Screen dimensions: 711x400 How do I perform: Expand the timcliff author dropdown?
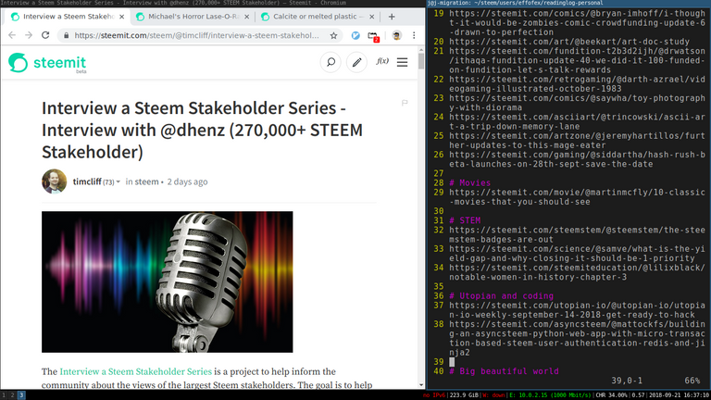tap(118, 181)
